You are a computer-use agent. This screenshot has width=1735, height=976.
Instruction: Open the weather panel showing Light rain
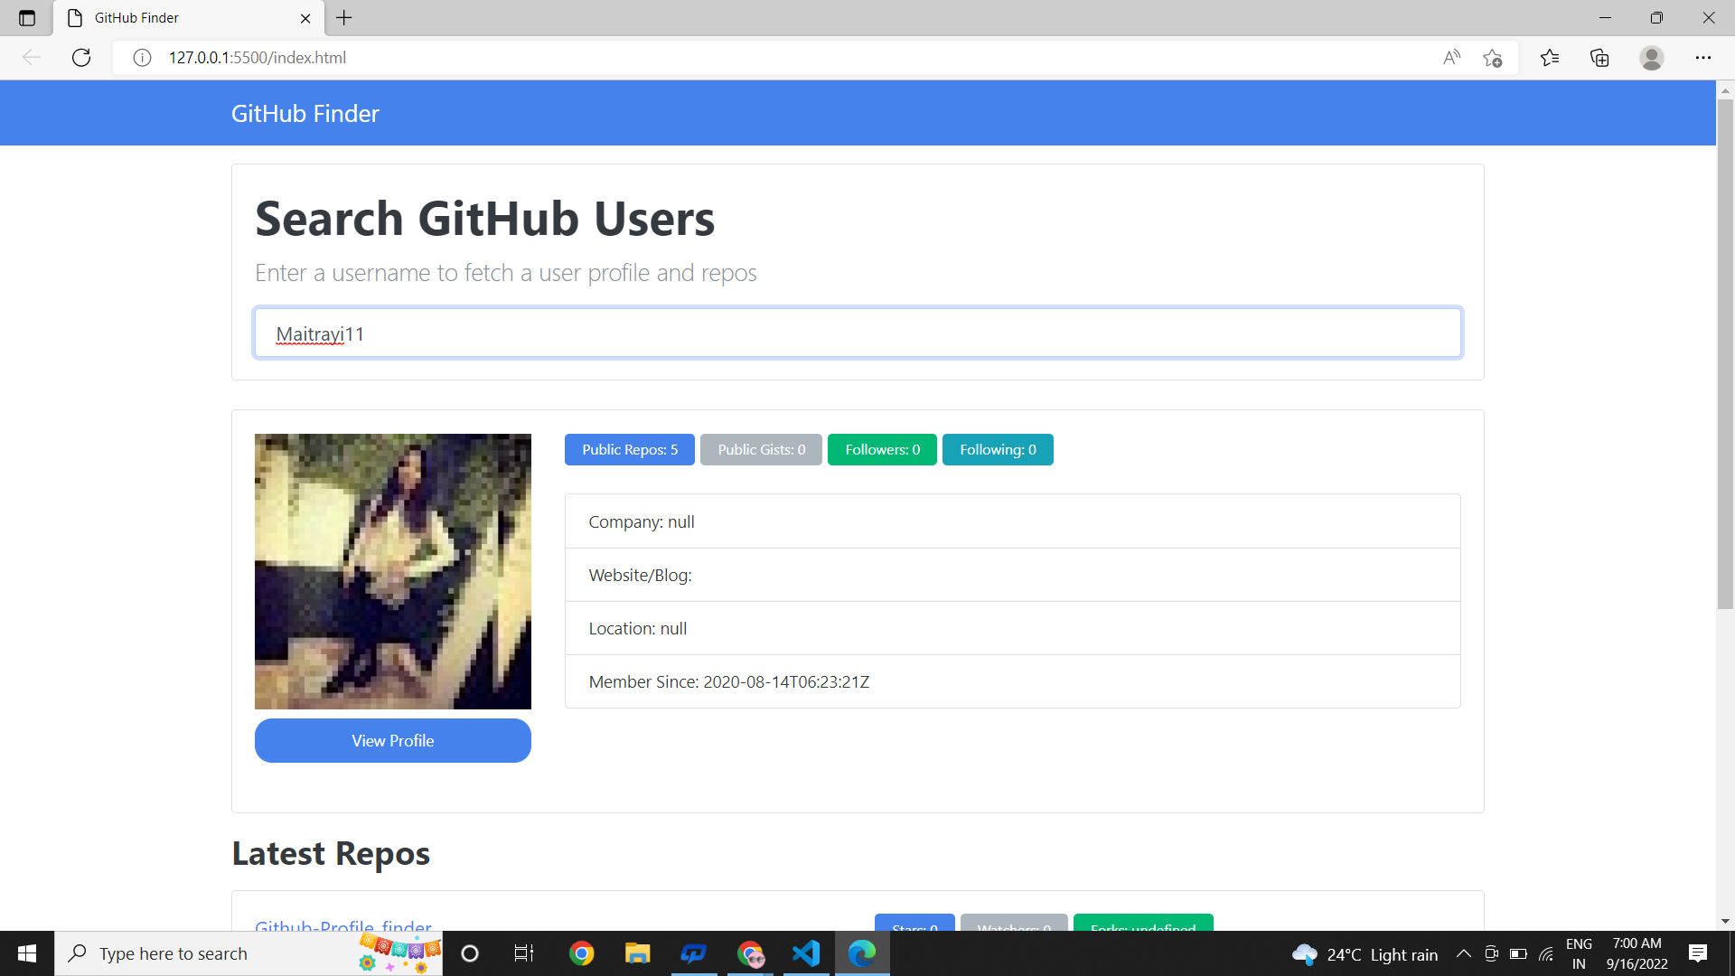point(1365,953)
